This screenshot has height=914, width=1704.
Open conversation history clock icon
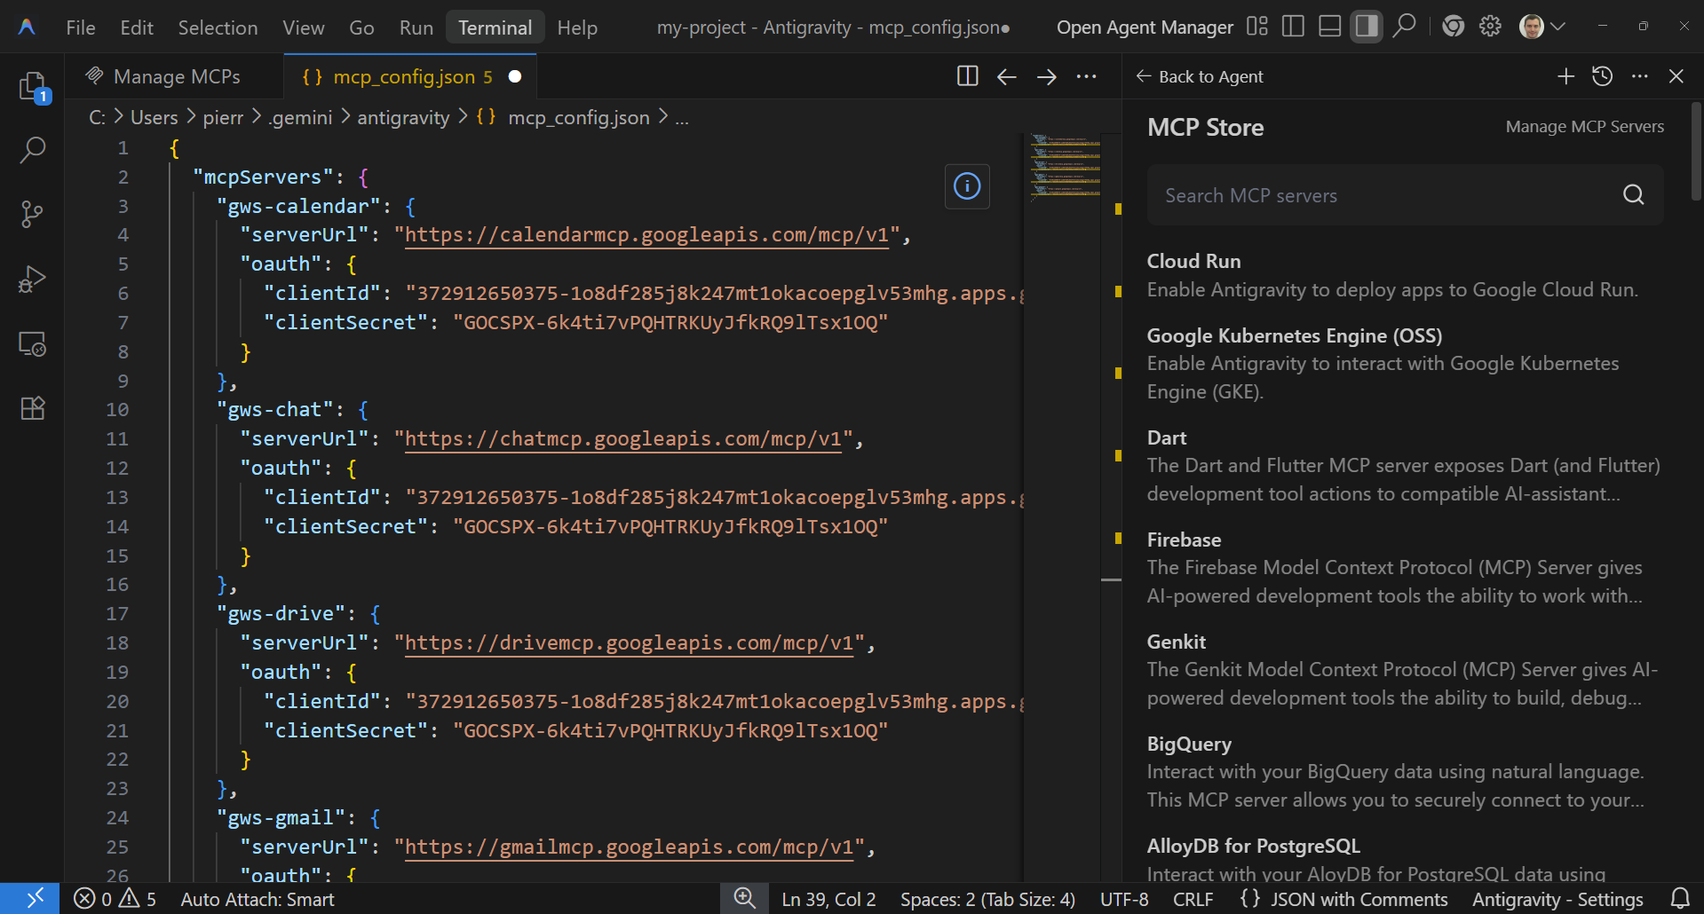click(1603, 76)
